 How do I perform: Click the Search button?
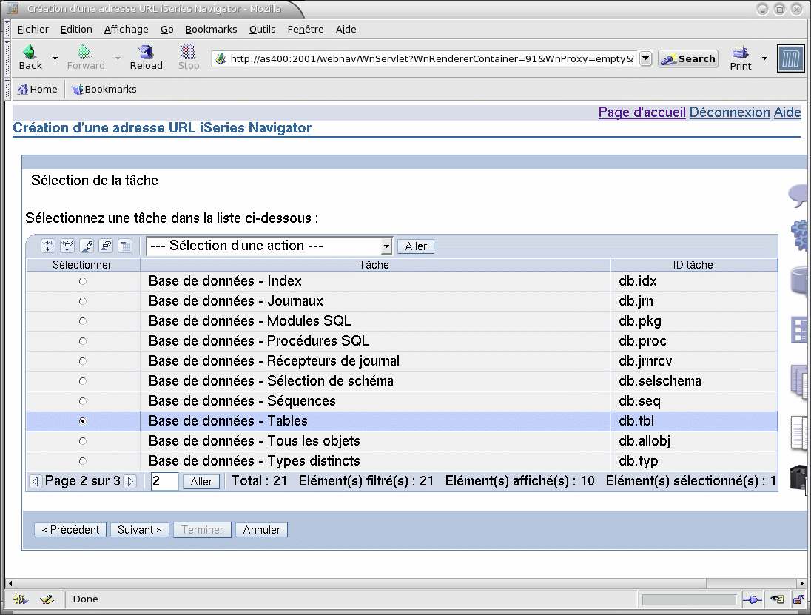[688, 59]
